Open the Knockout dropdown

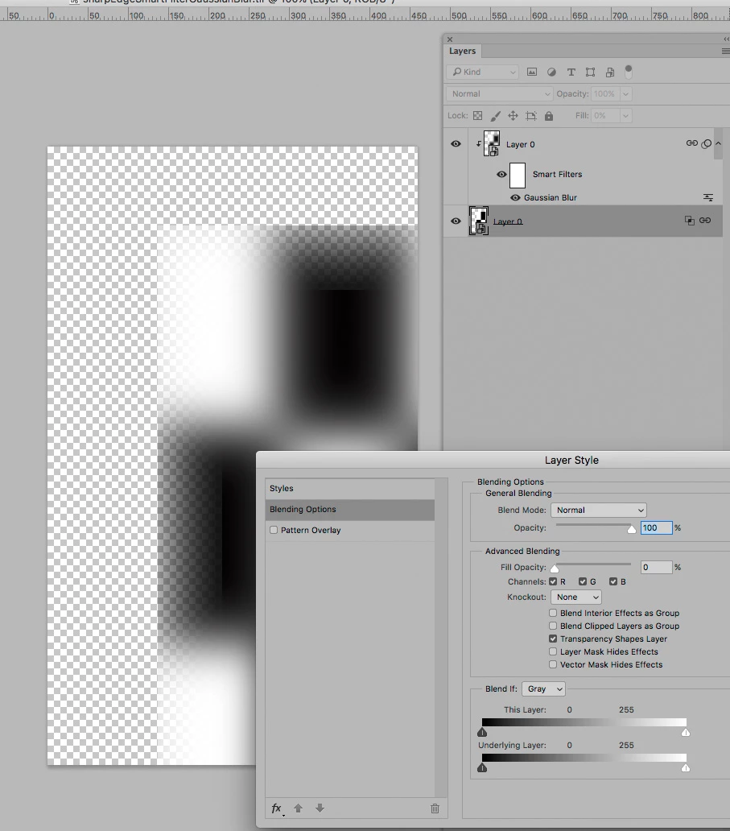576,597
